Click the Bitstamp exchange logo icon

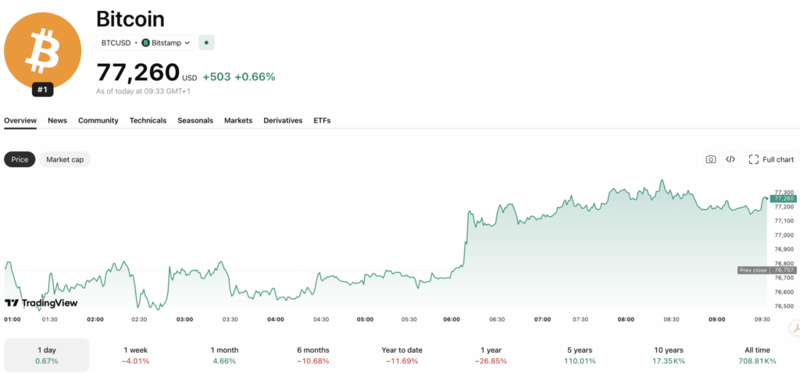click(x=145, y=43)
